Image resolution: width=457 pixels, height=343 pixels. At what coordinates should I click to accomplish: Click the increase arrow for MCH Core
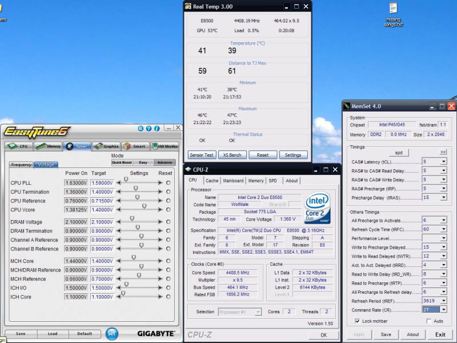[x=161, y=261]
